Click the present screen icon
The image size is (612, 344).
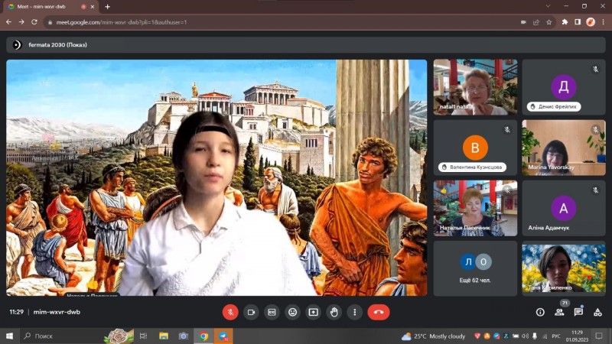313,312
